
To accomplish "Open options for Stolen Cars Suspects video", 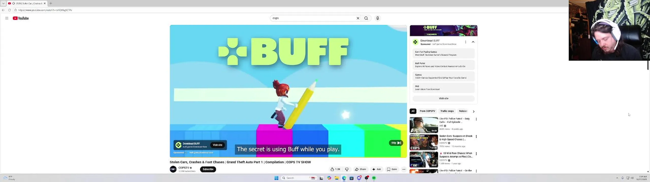I will [x=476, y=136].
